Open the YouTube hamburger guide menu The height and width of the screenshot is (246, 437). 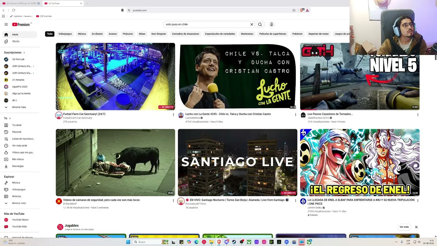pyautogui.click(x=6, y=24)
